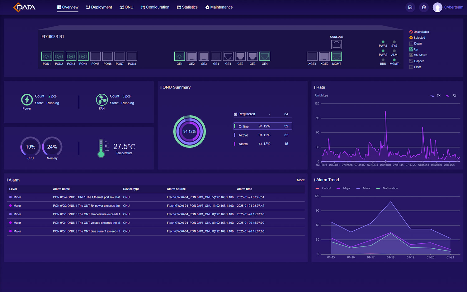467x292 pixels.
Task: Open the Configuration menu
Action: [x=155, y=7]
